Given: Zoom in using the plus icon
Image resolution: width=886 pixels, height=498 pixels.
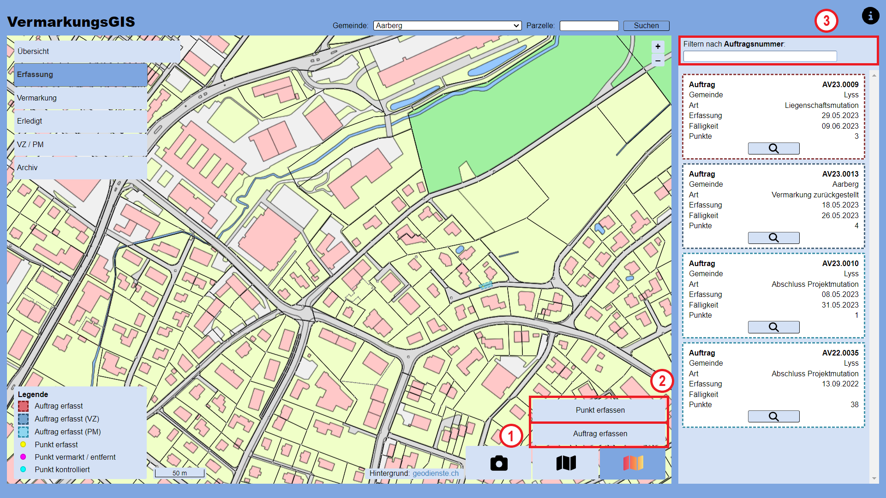Looking at the screenshot, I should (657, 46).
